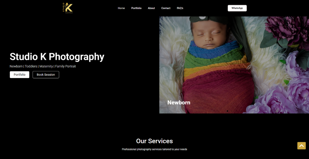The height and width of the screenshot is (159, 309).
Task: Select the Newborn caption on the slide
Action: [179, 102]
